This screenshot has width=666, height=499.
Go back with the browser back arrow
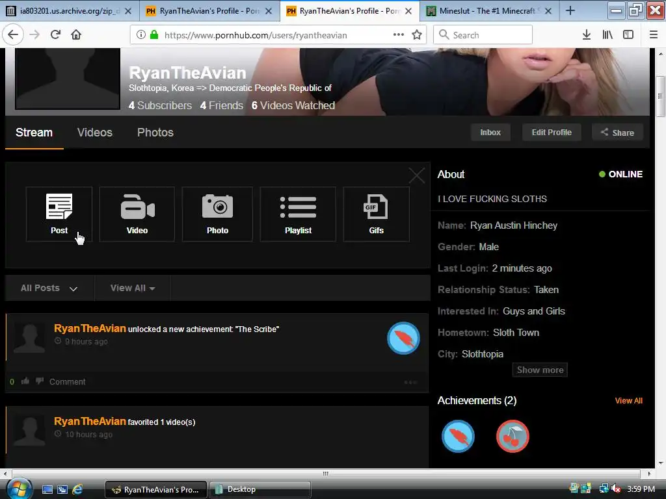click(13, 35)
